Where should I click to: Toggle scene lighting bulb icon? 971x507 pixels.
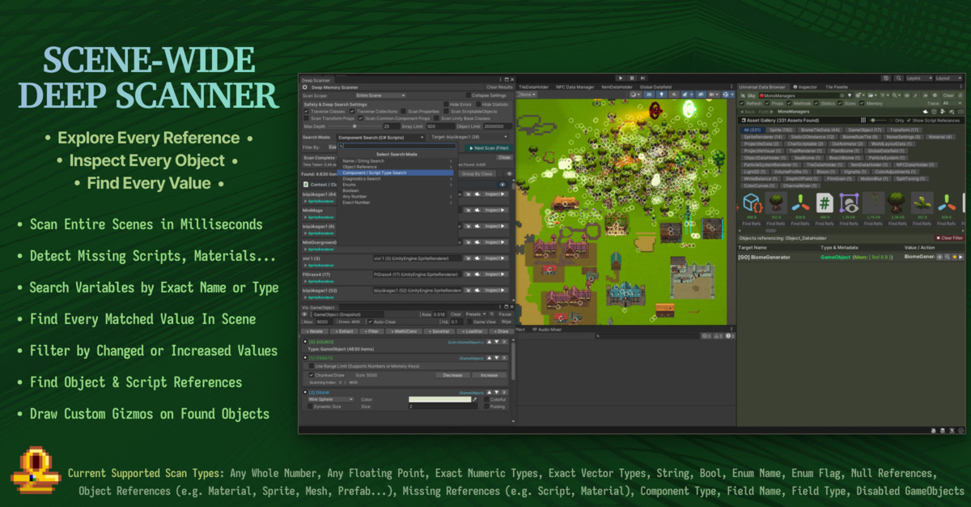(661, 95)
